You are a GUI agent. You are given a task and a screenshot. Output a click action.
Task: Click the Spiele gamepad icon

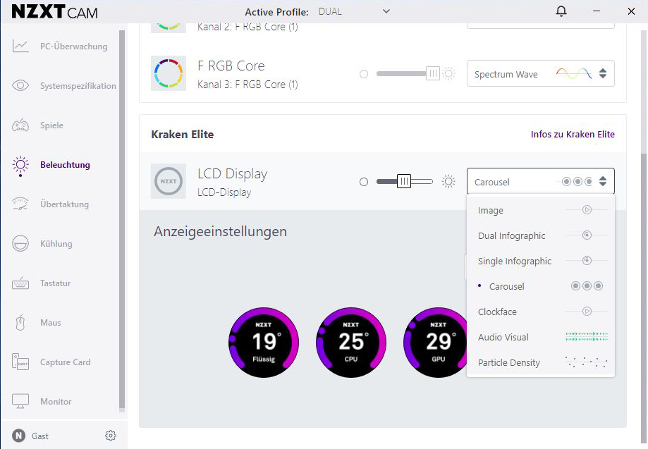point(20,125)
